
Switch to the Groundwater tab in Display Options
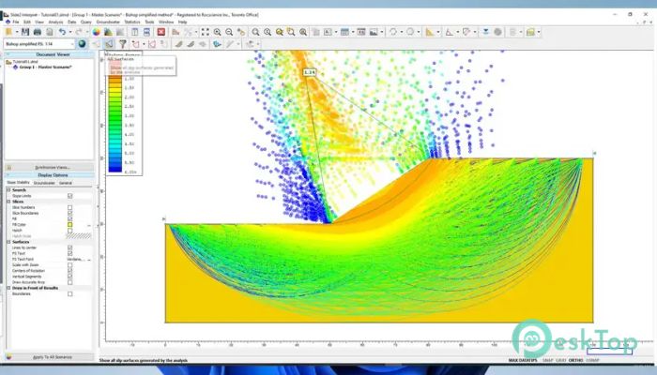pos(43,183)
